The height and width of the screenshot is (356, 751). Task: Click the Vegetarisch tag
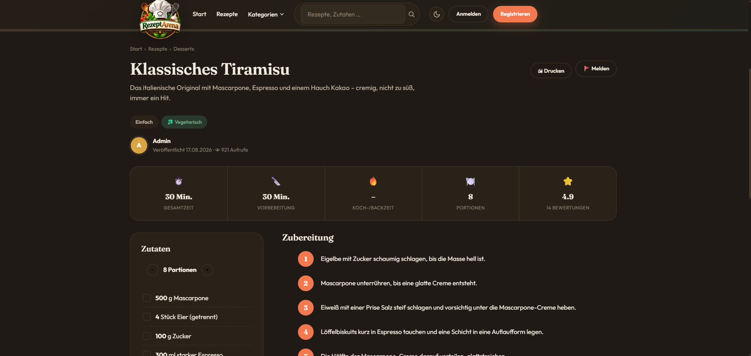pyautogui.click(x=185, y=122)
